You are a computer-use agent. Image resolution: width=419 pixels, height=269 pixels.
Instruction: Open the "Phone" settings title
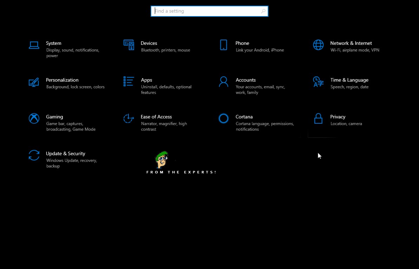[242, 43]
